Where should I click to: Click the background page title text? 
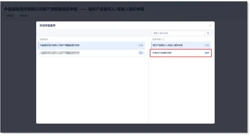74,9
